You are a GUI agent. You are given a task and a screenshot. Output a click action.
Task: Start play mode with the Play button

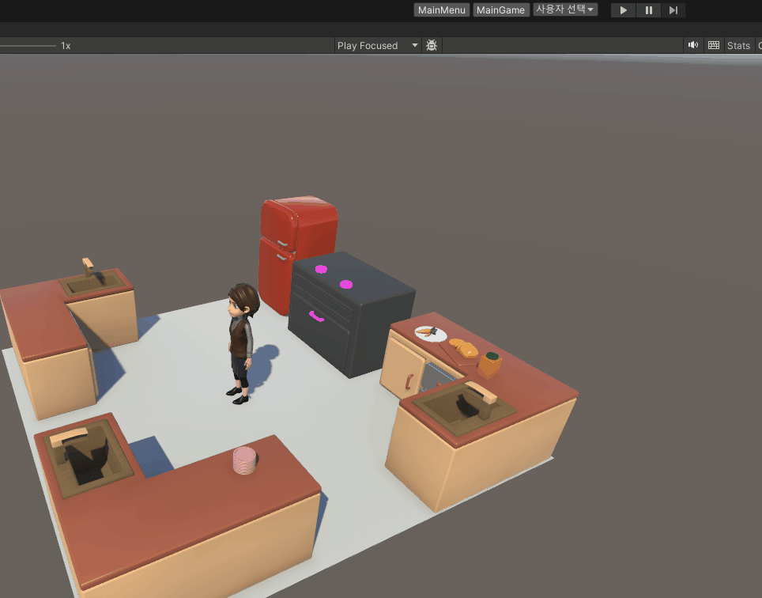coord(623,10)
